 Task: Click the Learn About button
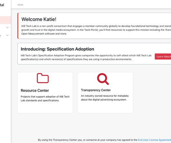[163, 57]
